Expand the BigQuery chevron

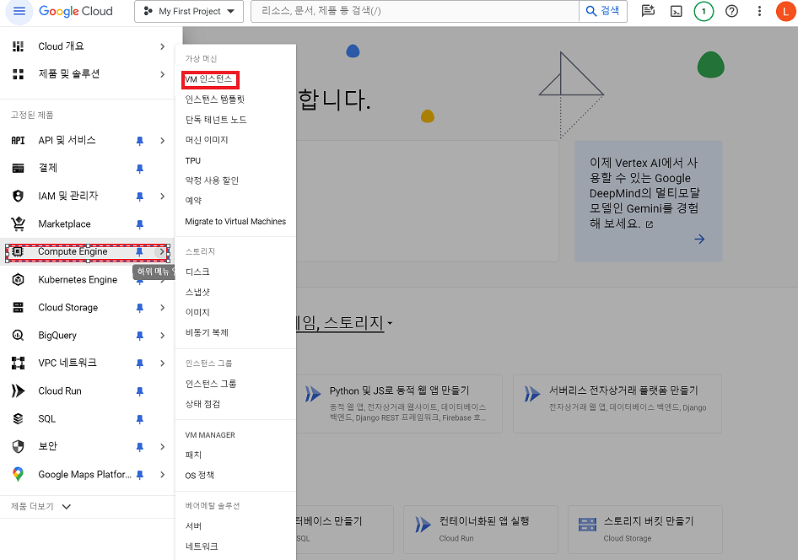pyautogui.click(x=162, y=335)
